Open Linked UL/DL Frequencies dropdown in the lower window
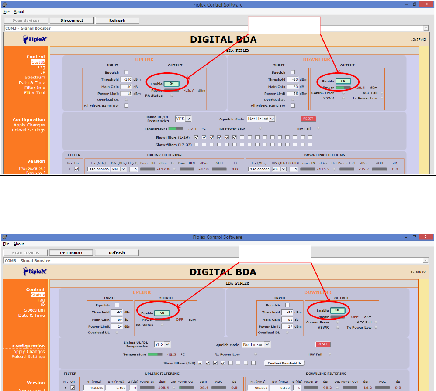 (x=162, y=344)
